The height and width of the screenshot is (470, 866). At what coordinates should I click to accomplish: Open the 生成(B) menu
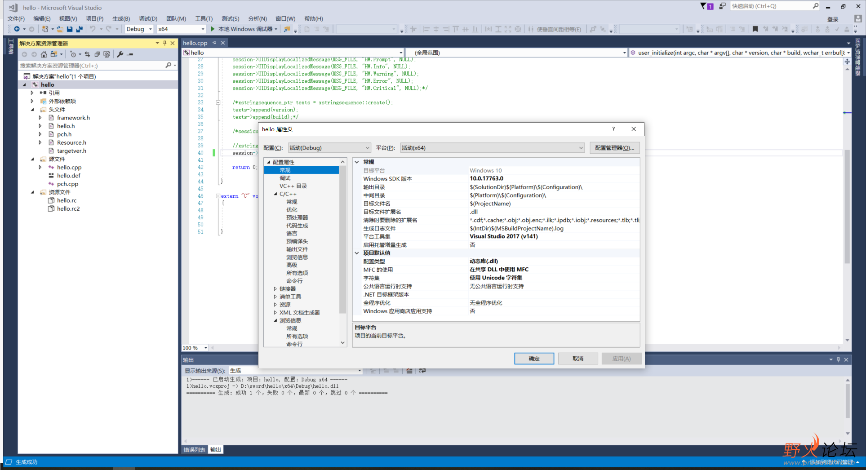121,19
